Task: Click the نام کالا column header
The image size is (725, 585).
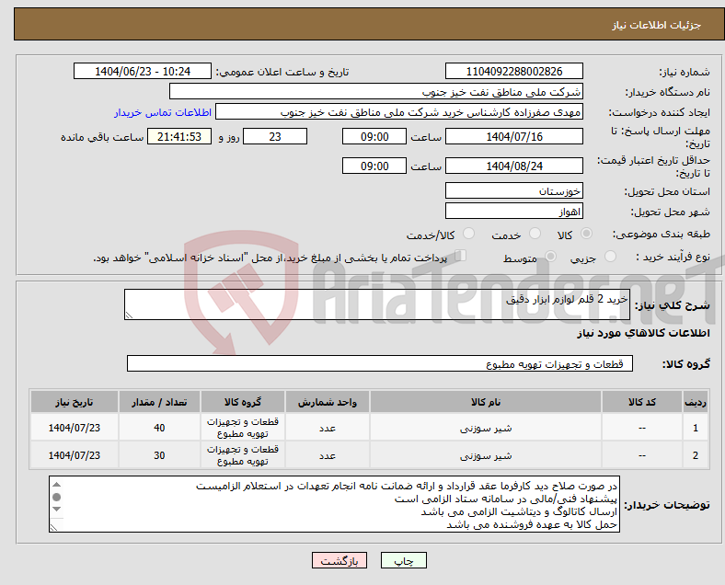Action: click(486, 402)
